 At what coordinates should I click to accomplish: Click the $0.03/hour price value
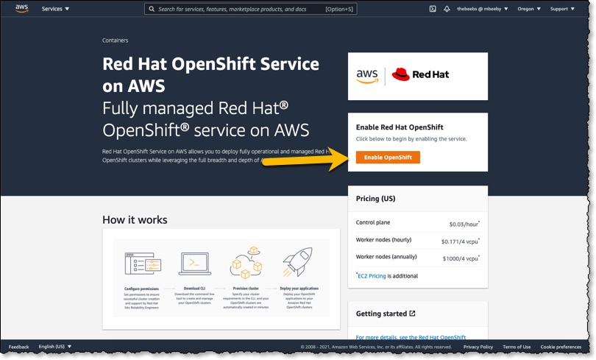(x=464, y=224)
